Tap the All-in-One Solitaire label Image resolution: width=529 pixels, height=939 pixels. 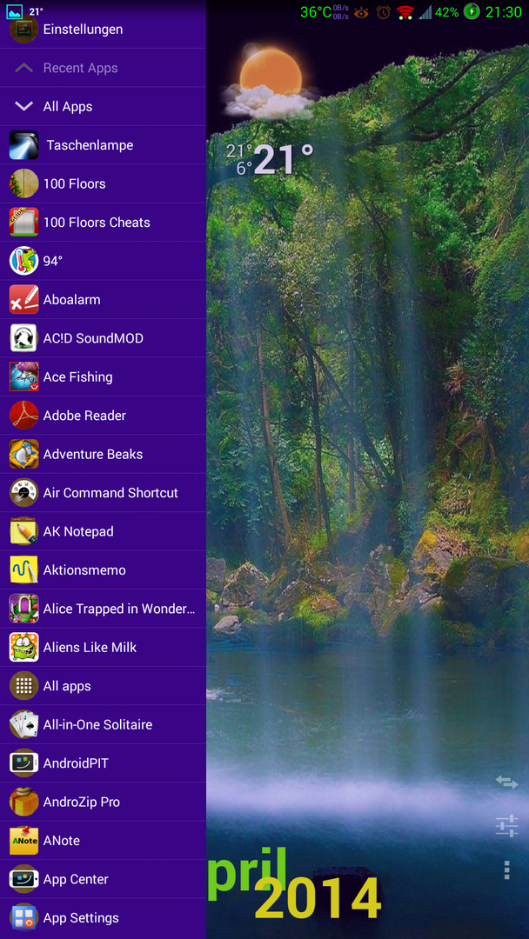coord(97,724)
